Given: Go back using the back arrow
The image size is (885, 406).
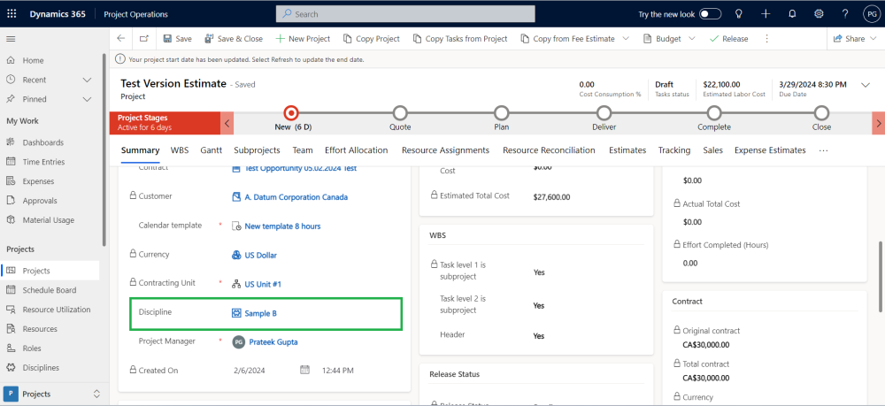Looking at the screenshot, I should coord(121,39).
